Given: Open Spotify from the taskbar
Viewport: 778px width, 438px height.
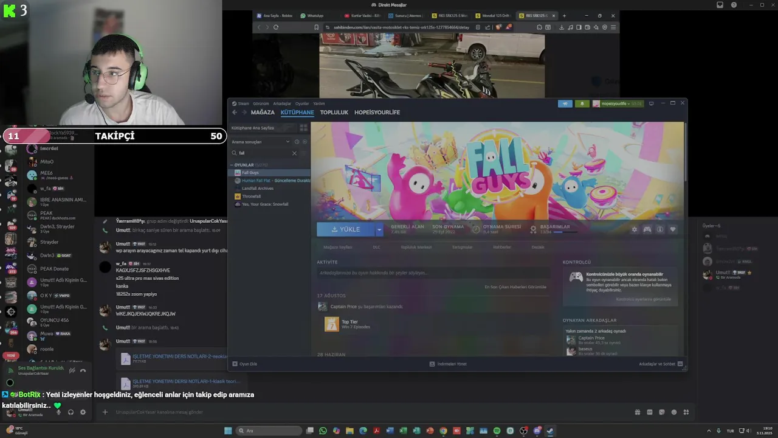Looking at the screenshot, I should point(497,431).
